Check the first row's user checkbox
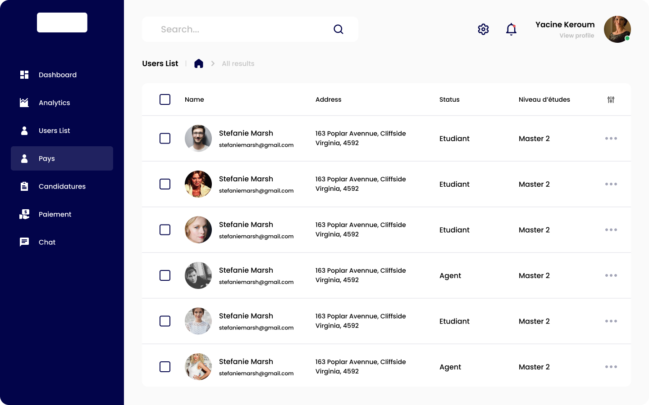649x405 pixels. click(165, 139)
